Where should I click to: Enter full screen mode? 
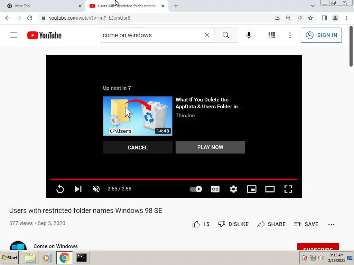(x=288, y=189)
